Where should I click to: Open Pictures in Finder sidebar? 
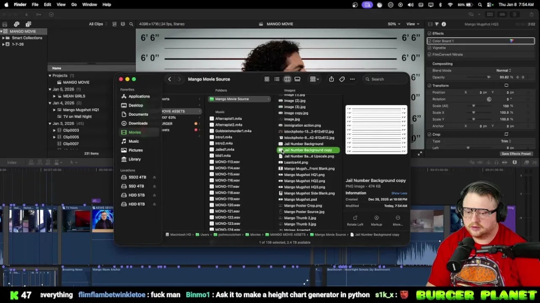[135, 150]
